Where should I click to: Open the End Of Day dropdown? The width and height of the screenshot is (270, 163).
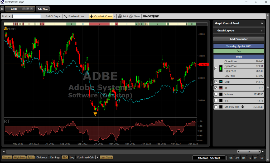53,16
